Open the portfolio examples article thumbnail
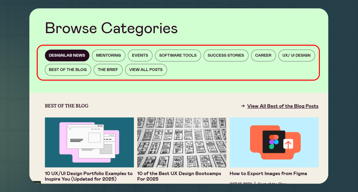This screenshot has height=192, width=358. (x=89, y=142)
